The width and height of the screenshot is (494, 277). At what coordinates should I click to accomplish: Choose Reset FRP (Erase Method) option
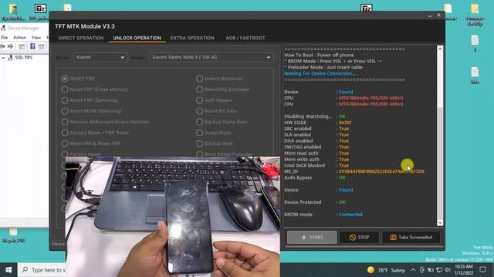point(65,89)
